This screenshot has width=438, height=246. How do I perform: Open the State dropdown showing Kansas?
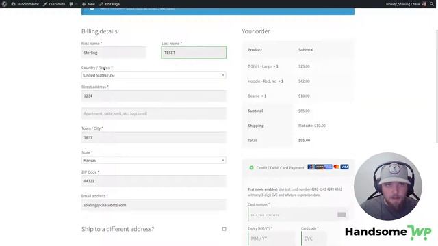(x=153, y=161)
